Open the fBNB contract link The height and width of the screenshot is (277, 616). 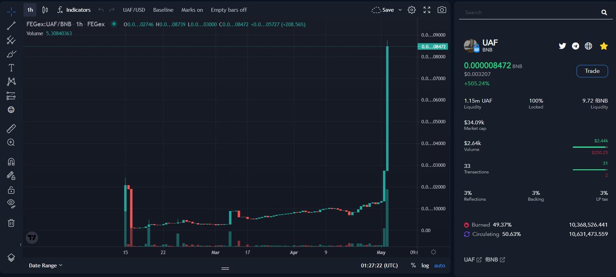495,260
